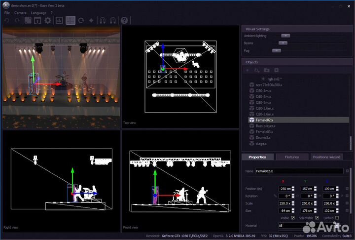355x240 pixels.
Task: Select the move tool icon in the toolbar
Action: point(91,20)
